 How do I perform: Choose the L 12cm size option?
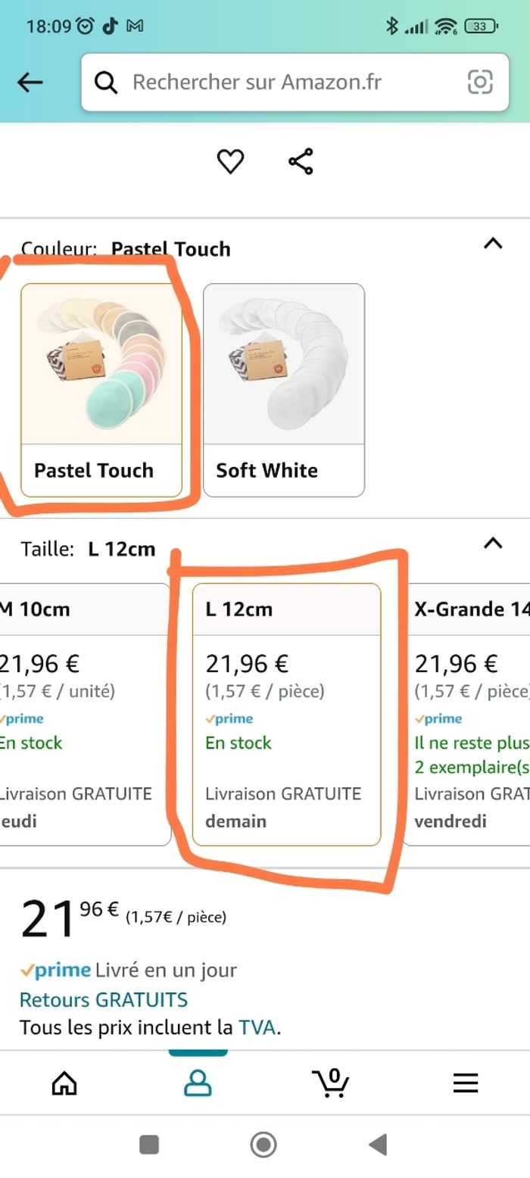pos(286,713)
